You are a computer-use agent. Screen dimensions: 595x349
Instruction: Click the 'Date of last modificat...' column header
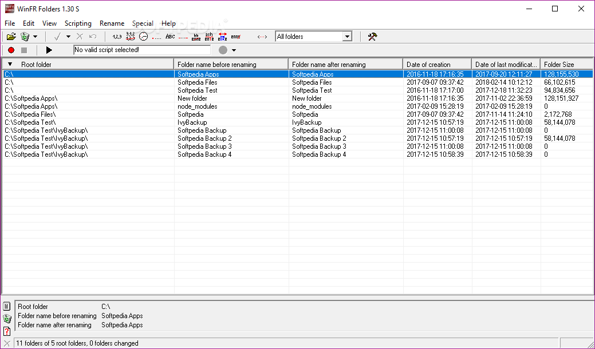(x=506, y=65)
